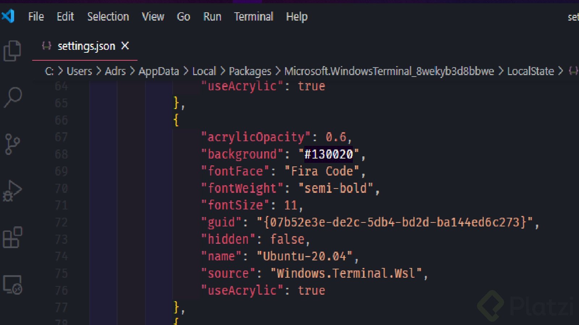Viewport: 579px width, 325px height.
Task: Open the Run and Debug panel
Action: tap(13, 191)
